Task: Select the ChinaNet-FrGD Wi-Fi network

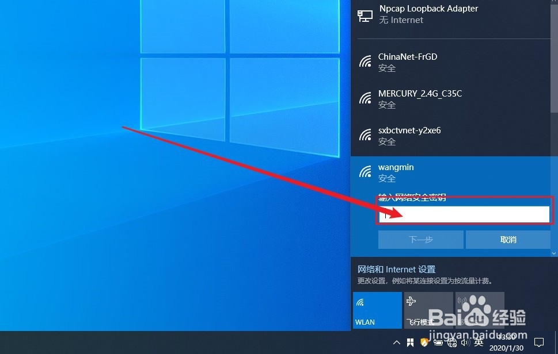Action: point(451,62)
